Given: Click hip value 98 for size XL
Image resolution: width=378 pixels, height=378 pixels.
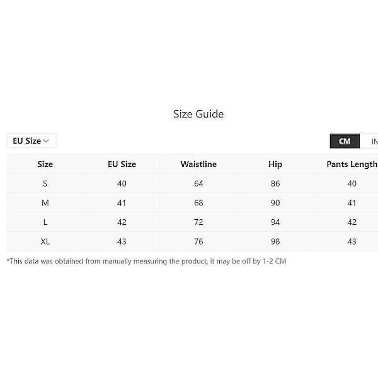Looking at the screenshot, I should [275, 241].
